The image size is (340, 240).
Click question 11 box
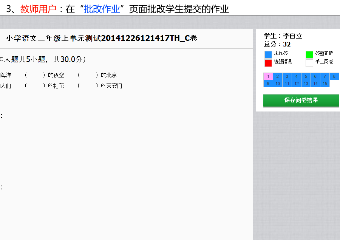(287, 84)
